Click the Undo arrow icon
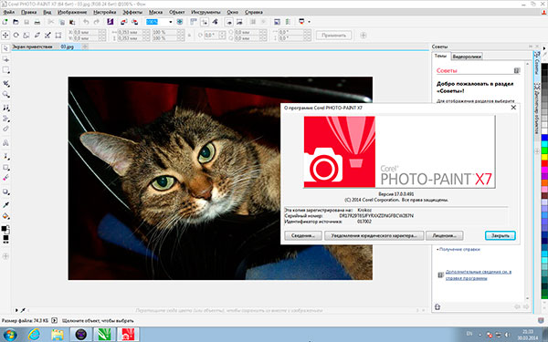548x342 pixels. coord(86,22)
